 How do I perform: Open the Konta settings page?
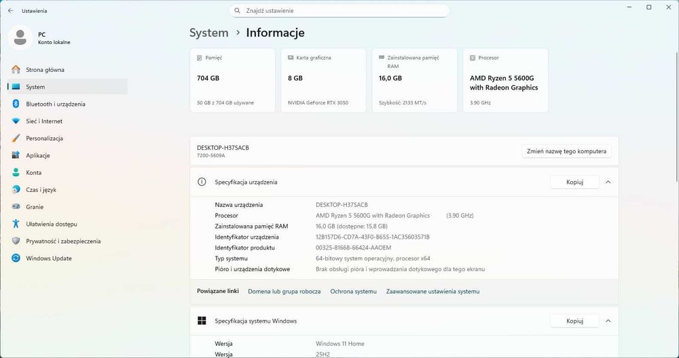(x=67, y=172)
